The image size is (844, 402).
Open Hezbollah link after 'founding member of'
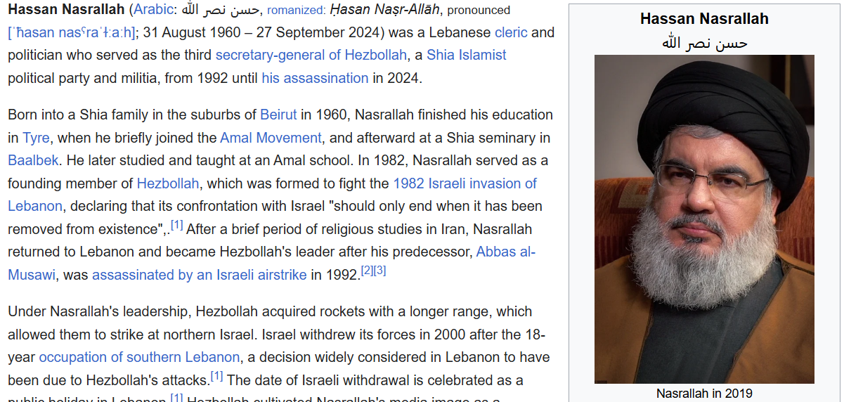click(x=168, y=183)
